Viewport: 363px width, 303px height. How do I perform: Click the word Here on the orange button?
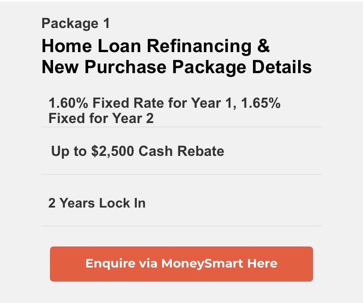click(x=262, y=264)
